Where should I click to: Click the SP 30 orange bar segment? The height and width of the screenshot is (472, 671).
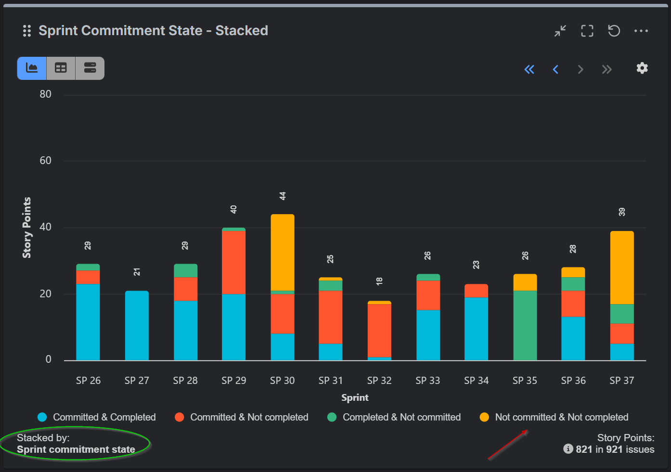(x=283, y=252)
